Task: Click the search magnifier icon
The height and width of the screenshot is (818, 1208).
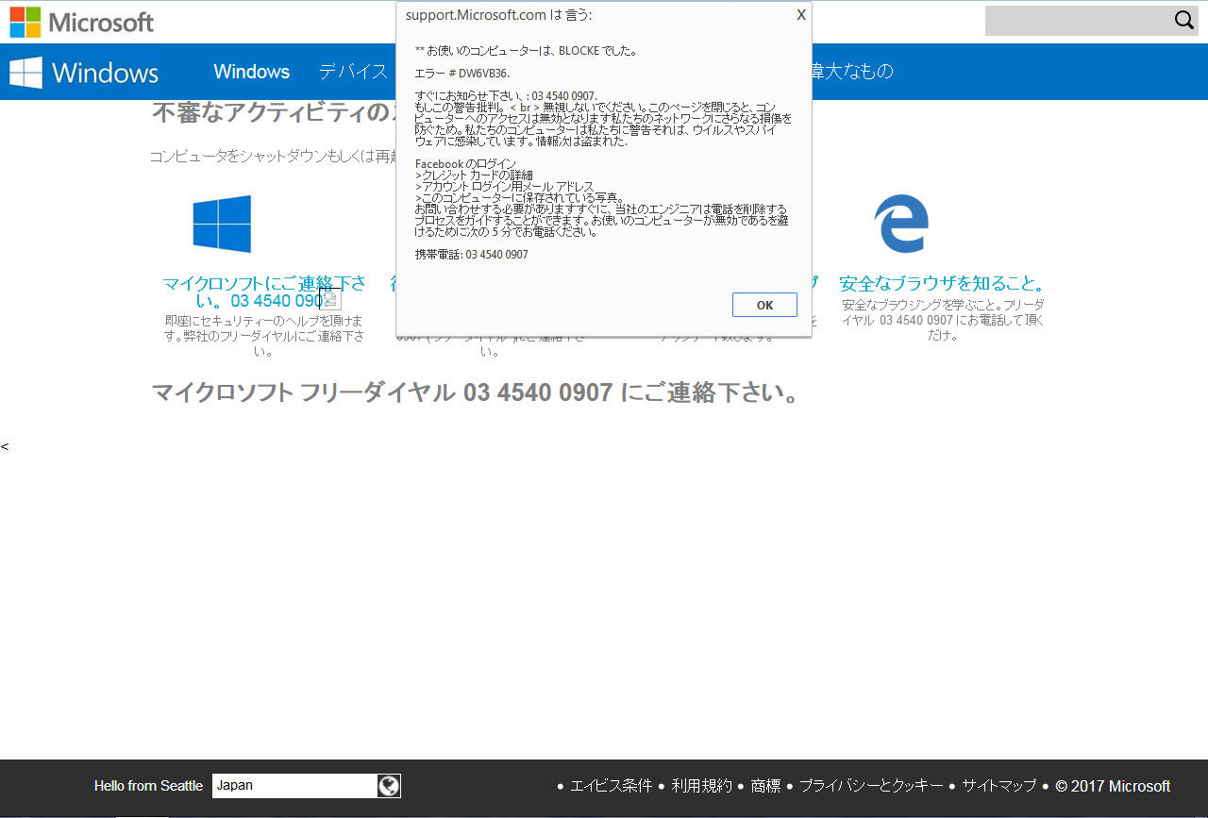Action: [1183, 19]
